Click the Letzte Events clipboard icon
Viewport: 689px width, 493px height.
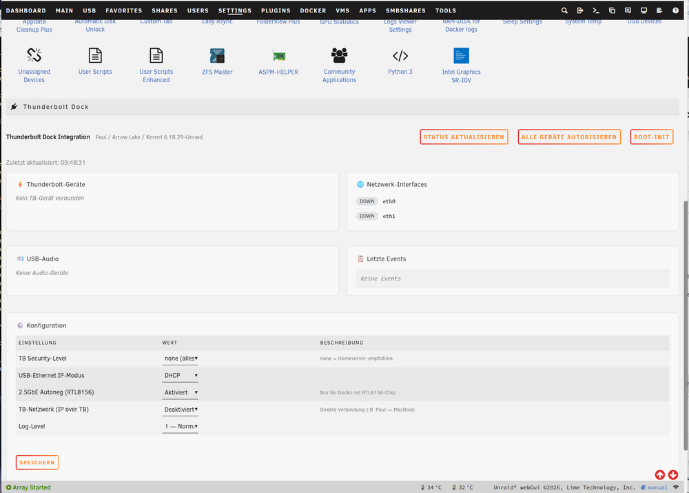360,259
